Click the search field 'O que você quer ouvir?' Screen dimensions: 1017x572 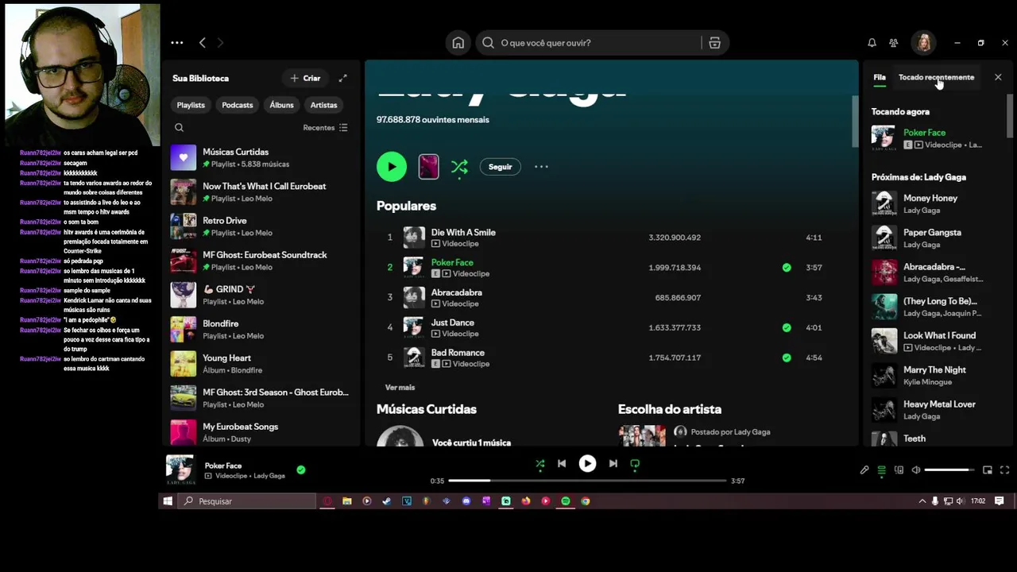pyautogui.click(x=588, y=43)
